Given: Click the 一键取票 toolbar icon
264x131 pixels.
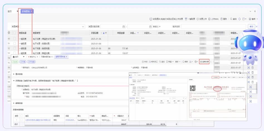Looking at the screenshot, I should (186, 19).
